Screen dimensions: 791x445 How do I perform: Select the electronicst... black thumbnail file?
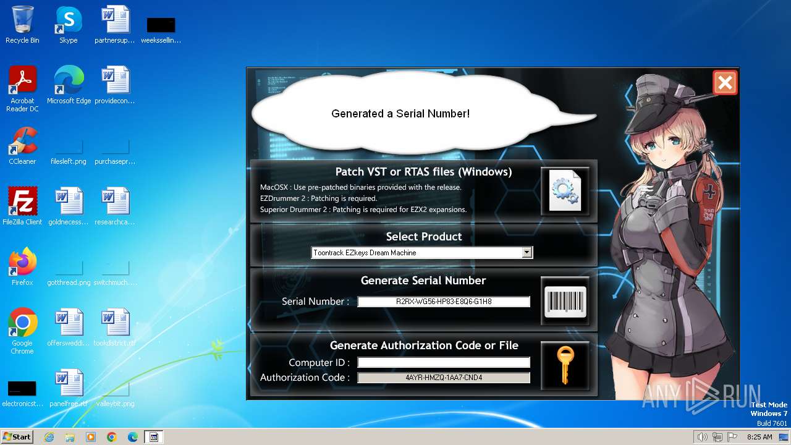[x=22, y=393]
